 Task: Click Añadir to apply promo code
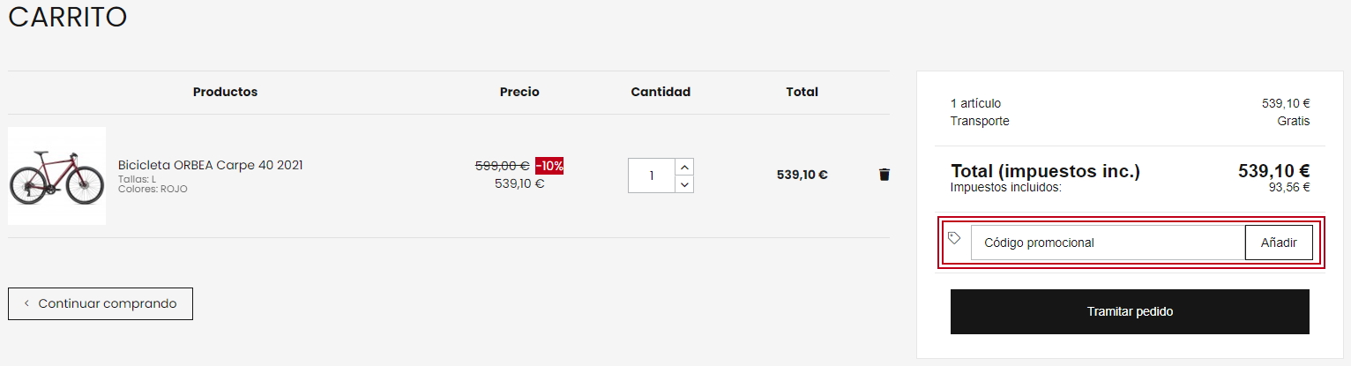[1279, 243]
